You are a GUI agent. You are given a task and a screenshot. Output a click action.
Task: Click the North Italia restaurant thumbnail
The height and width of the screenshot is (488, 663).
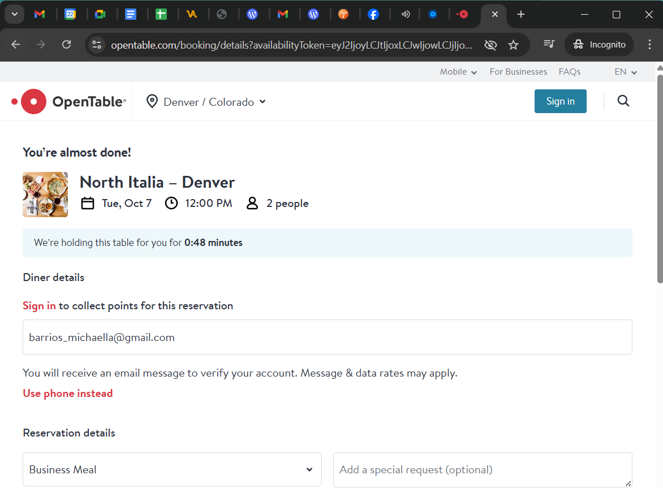pos(45,195)
